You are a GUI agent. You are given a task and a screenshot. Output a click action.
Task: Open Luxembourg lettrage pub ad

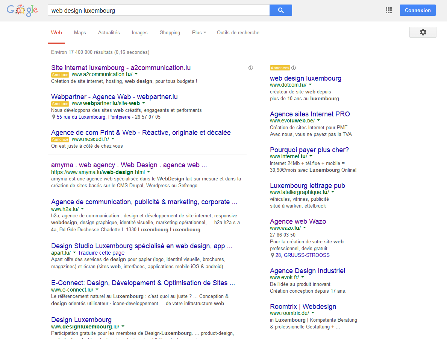pos(307,186)
